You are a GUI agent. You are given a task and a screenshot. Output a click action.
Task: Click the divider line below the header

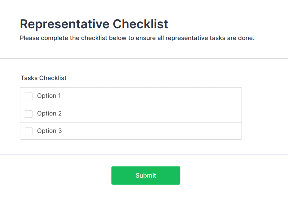144,58
